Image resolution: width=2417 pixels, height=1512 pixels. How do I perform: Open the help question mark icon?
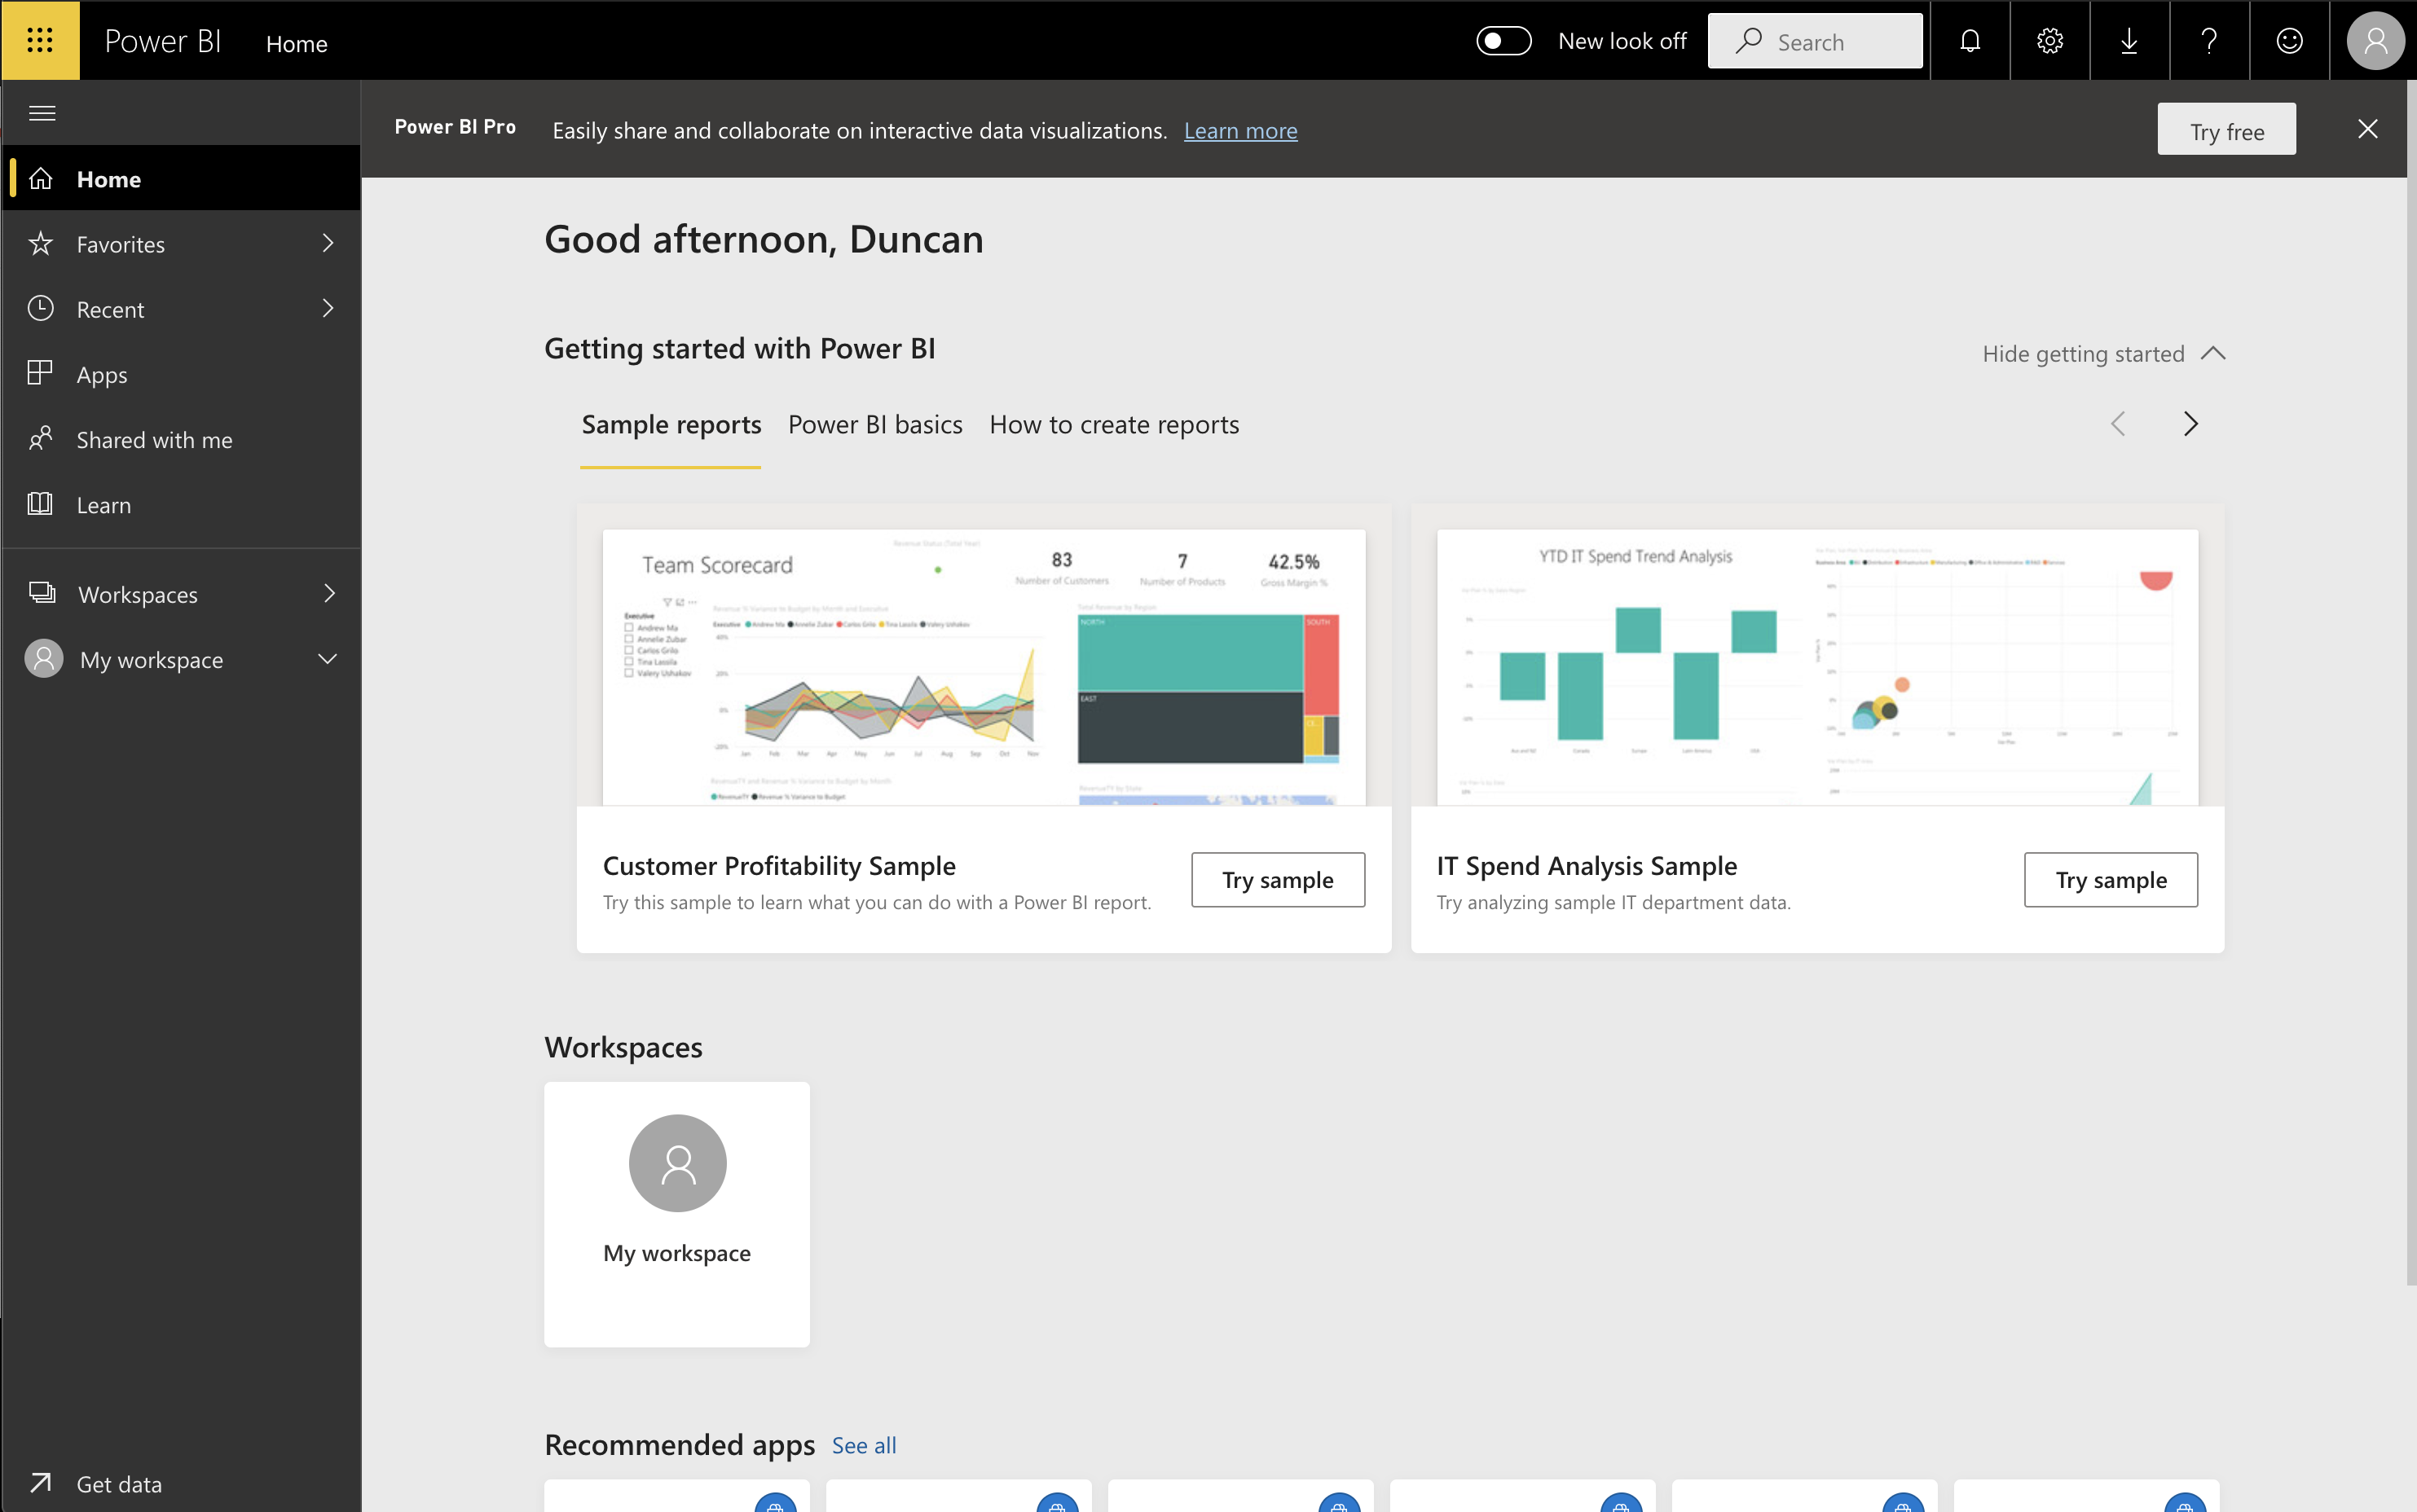point(2209,41)
